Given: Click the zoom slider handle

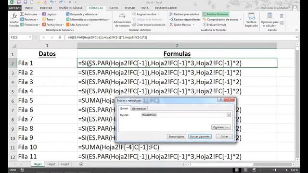Looking at the screenshot, I should [x=275, y=170].
